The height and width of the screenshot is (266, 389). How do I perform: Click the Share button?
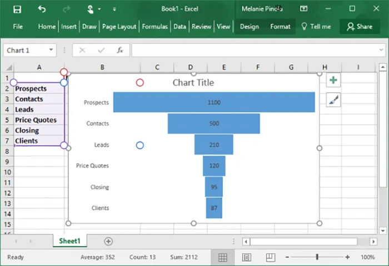tap(359, 27)
